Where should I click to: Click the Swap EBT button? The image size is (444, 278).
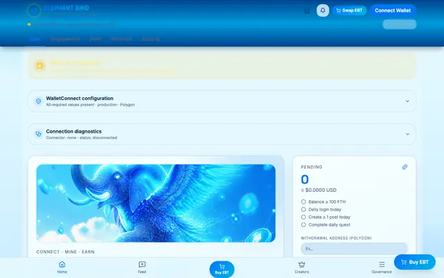[x=349, y=10]
